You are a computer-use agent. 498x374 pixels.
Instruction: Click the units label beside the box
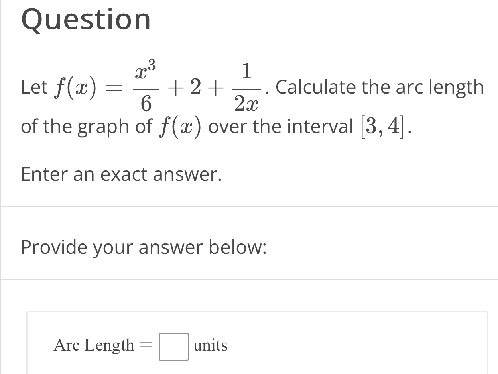tap(210, 346)
